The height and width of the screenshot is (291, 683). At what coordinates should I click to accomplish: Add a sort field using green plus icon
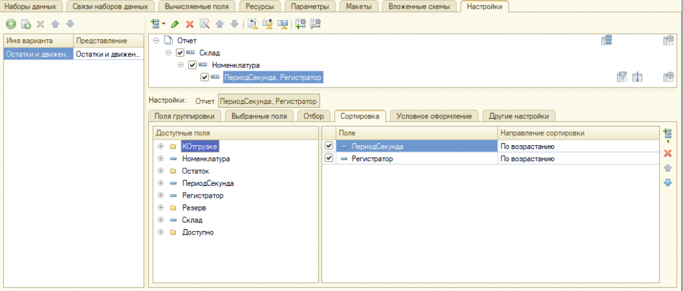(667, 135)
